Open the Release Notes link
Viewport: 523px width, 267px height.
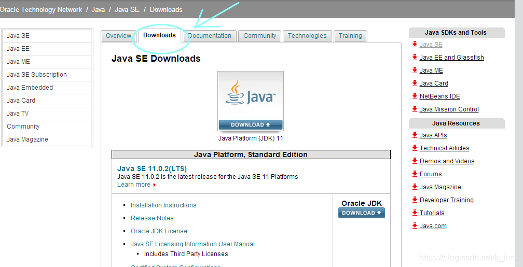click(x=152, y=218)
